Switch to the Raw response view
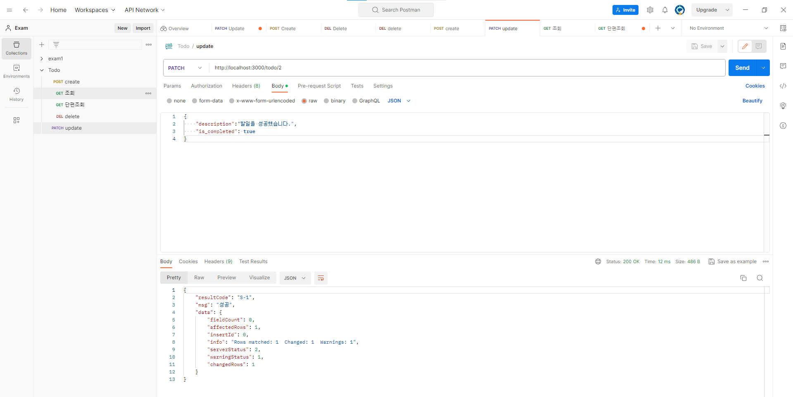793x397 pixels. 199,278
